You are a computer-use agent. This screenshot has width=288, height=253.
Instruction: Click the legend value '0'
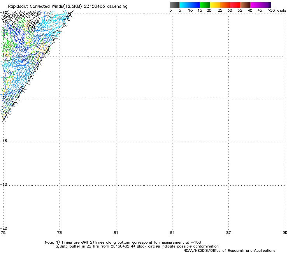point(170,11)
